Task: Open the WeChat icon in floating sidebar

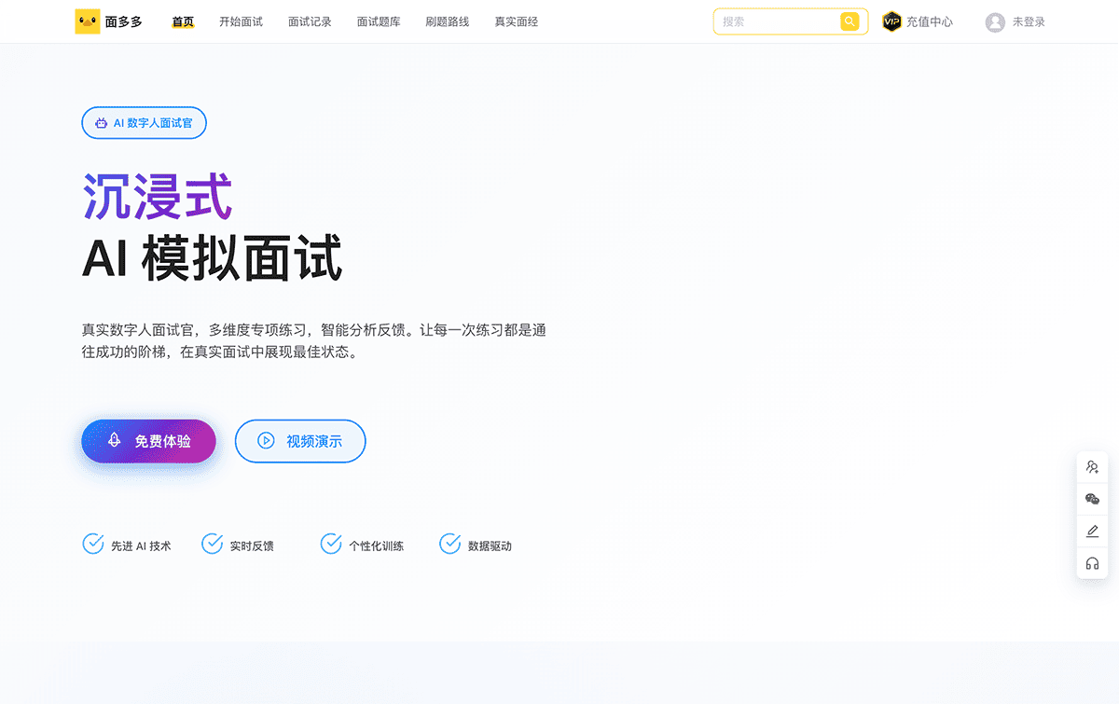Action: (1092, 500)
